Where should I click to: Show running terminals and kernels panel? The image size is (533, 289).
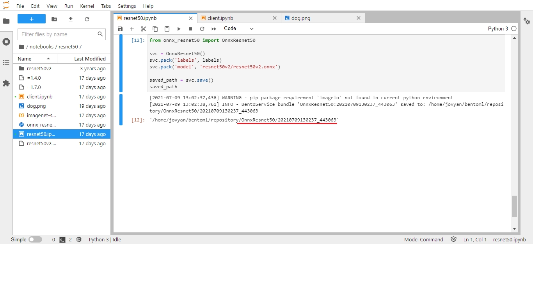[6, 42]
